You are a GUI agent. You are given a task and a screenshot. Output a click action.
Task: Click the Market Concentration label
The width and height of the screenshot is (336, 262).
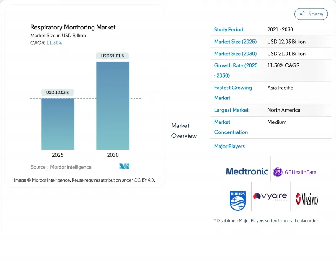pos(231,127)
